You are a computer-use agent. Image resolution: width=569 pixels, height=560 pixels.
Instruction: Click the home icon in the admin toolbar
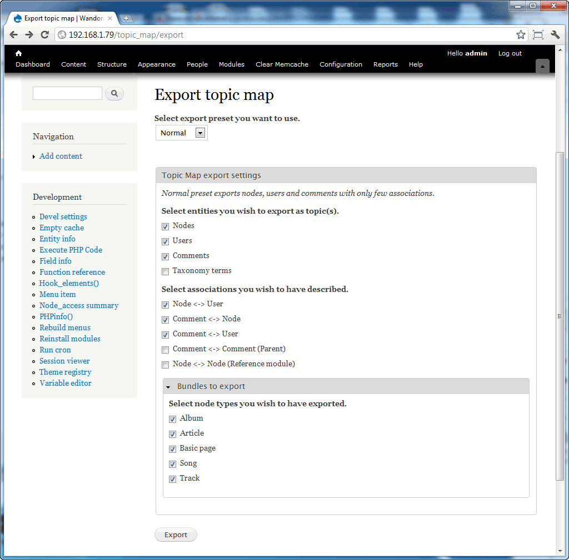[x=18, y=53]
